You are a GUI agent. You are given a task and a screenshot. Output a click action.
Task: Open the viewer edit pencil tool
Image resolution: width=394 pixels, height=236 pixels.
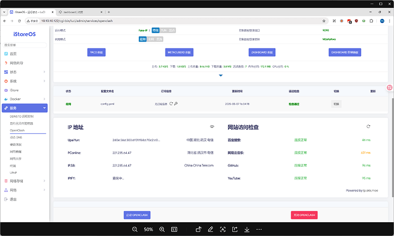(211, 229)
